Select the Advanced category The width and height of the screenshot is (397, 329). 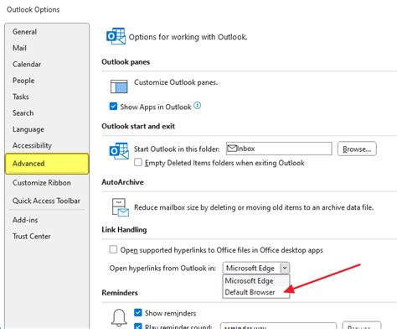[x=47, y=164]
